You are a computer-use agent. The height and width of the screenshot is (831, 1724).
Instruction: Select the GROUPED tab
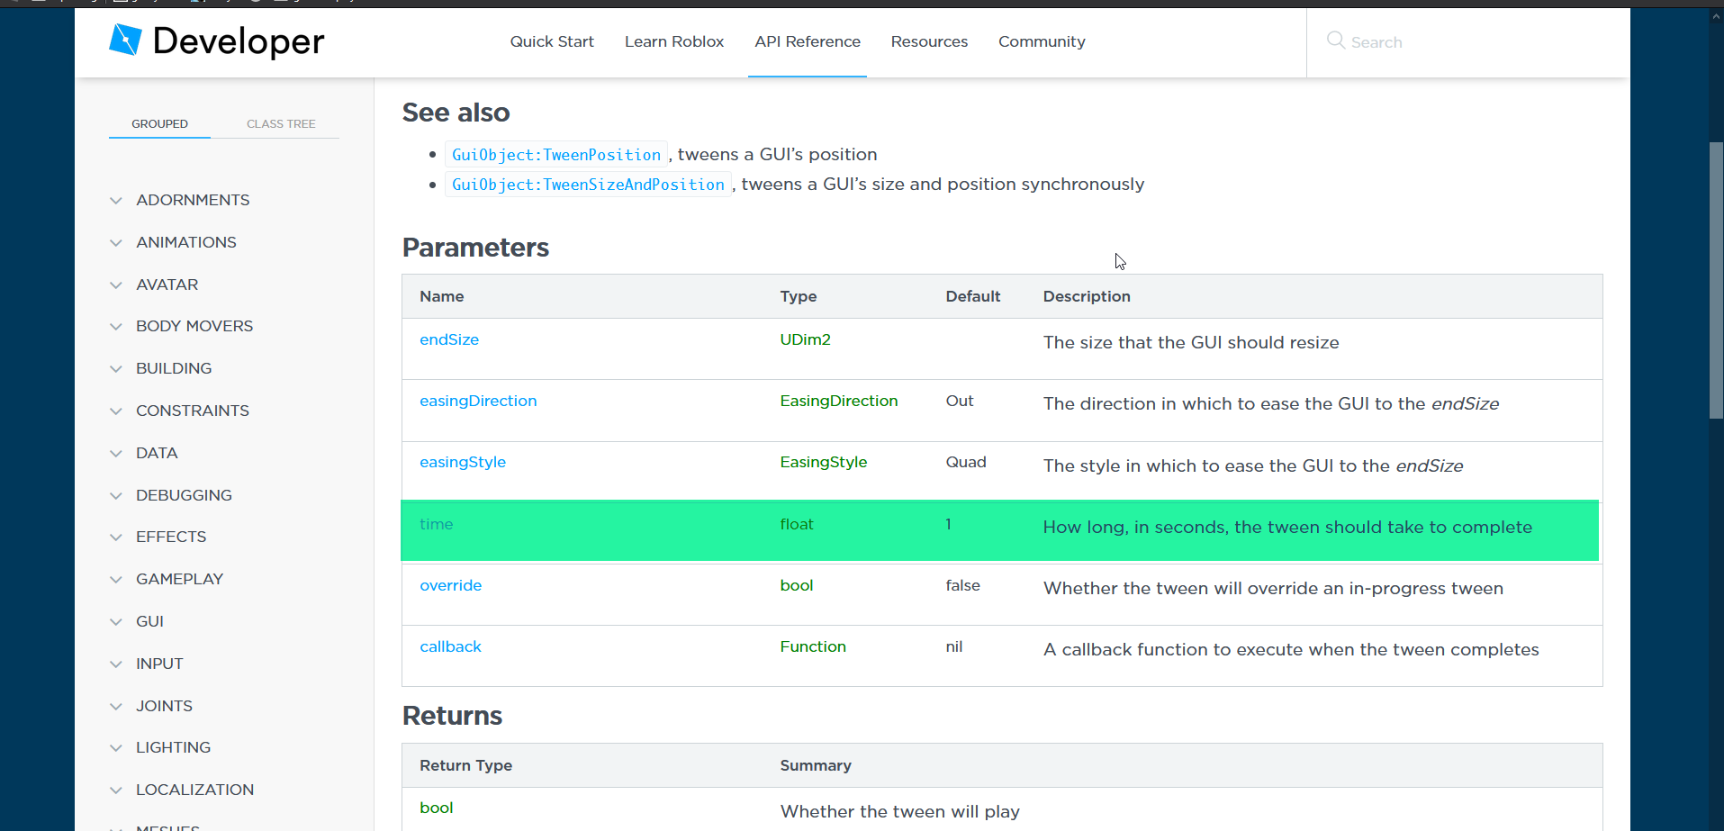pyautogui.click(x=159, y=123)
